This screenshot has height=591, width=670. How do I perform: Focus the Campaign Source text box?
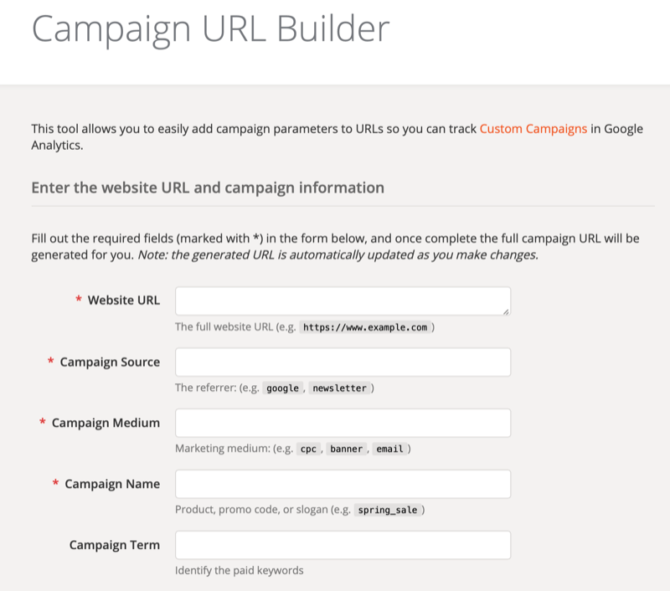click(343, 362)
